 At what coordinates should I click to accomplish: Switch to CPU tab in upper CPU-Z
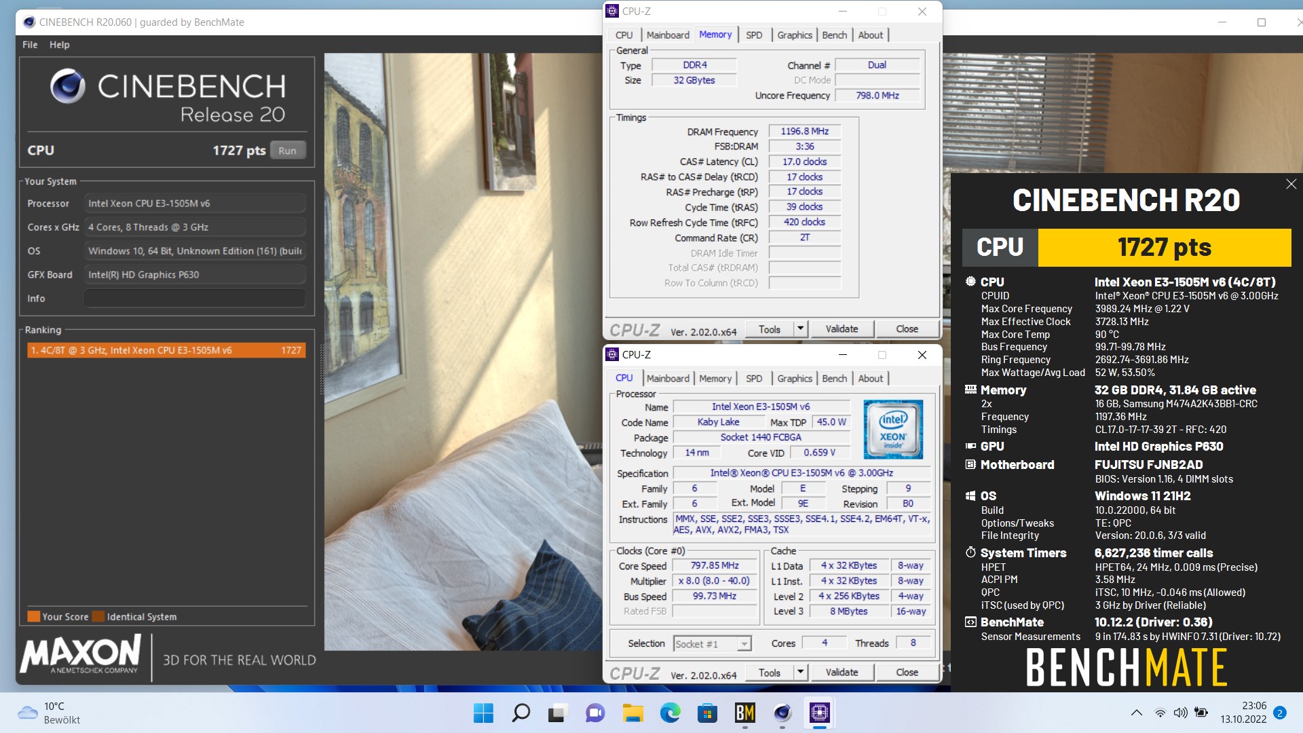(x=624, y=35)
